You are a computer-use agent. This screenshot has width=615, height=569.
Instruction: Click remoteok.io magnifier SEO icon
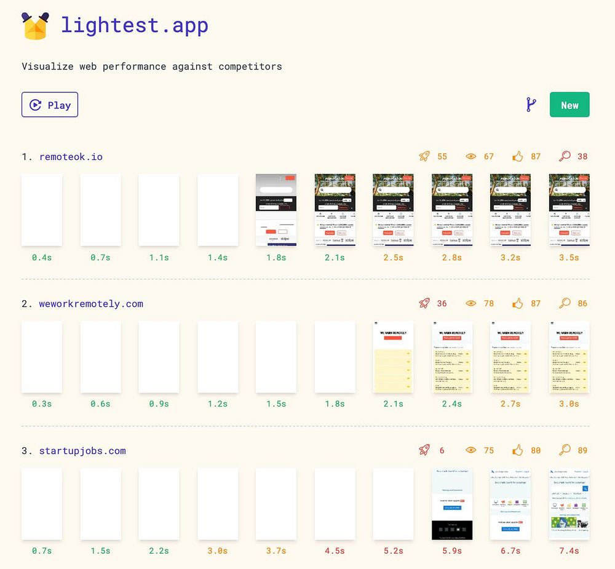pos(565,156)
